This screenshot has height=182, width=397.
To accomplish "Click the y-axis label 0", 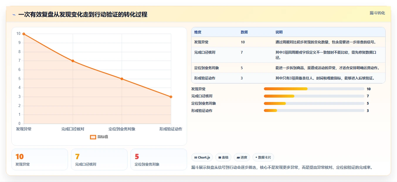I will pos(19,124).
